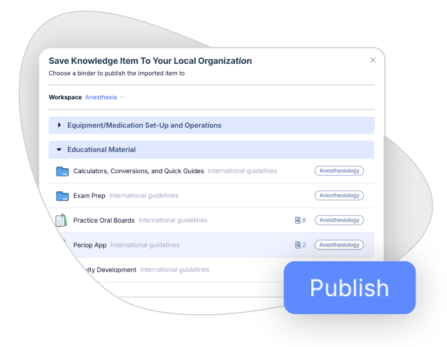Click the dialog title Save Knowledge Item

[151, 61]
